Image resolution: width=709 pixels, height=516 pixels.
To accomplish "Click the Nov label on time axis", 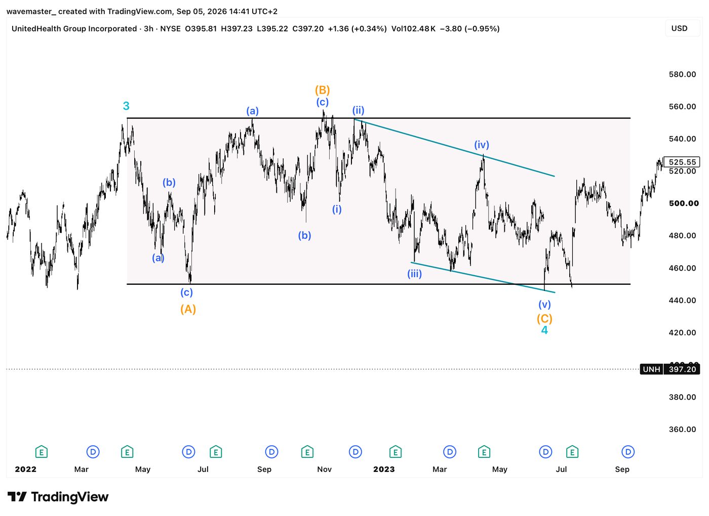I will (324, 469).
